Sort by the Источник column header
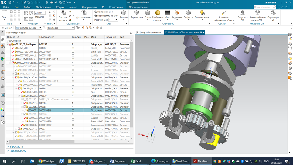Image resolution: width=293 pixels, height=165 pixels. [x=111, y=37]
